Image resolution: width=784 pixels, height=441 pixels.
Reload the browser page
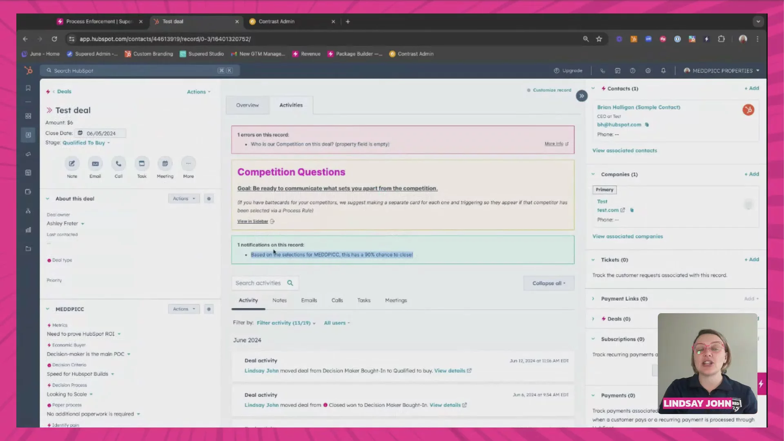(x=54, y=39)
